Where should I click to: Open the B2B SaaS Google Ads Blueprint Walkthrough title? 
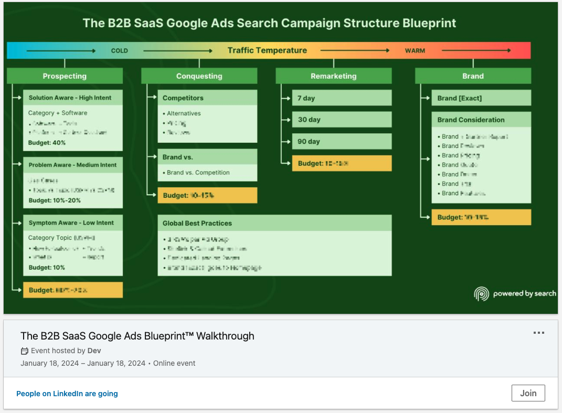click(x=137, y=336)
